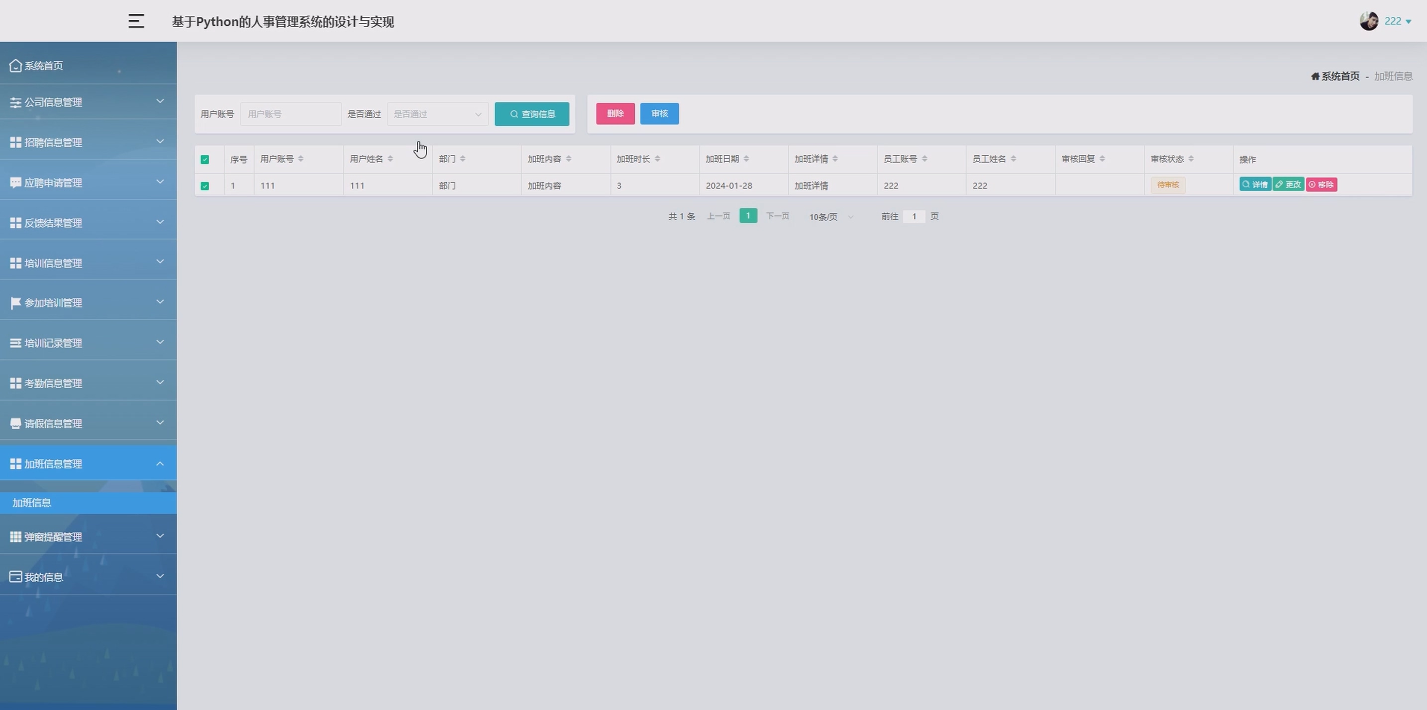This screenshot has width=1427, height=710.
Task: Go to 下一页 next page
Action: pyautogui.click(x=777, y=216)
